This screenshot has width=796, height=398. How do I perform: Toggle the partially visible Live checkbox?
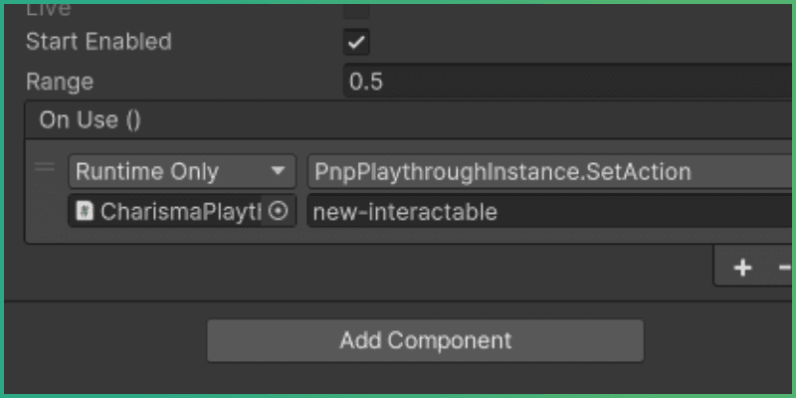[x=356, y=10]
